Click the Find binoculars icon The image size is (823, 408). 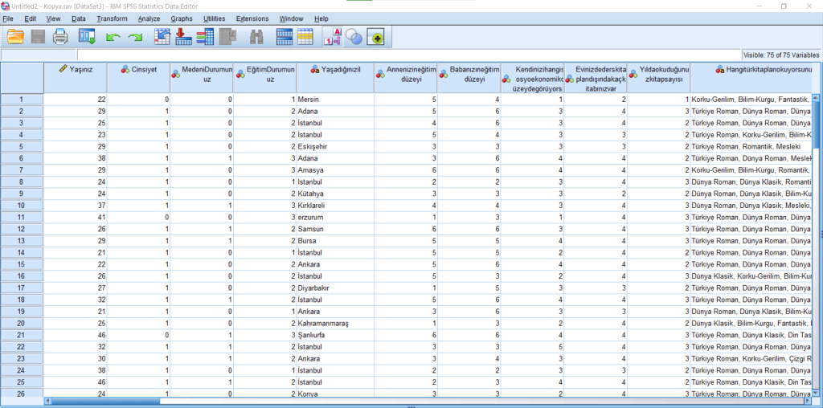257,36
